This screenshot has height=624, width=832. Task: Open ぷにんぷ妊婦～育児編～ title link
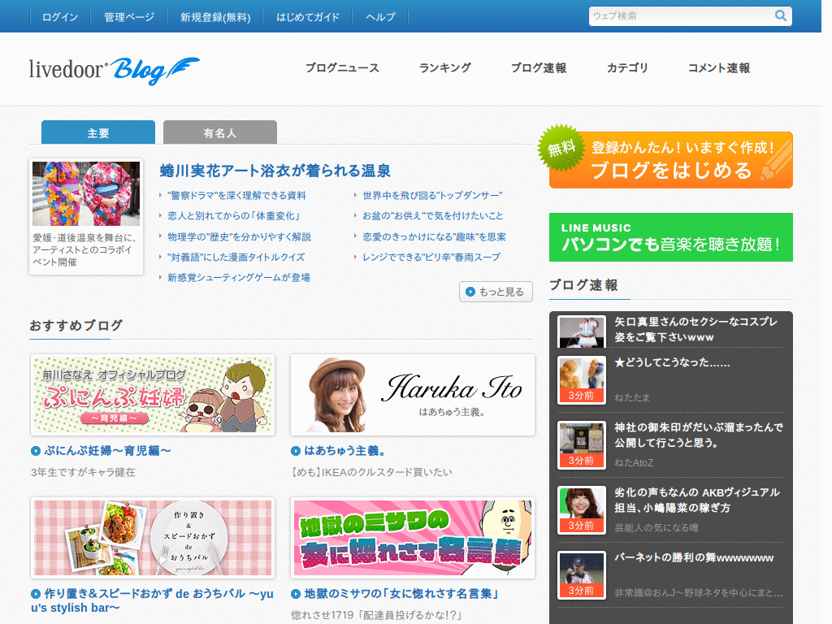pos(108,451)
